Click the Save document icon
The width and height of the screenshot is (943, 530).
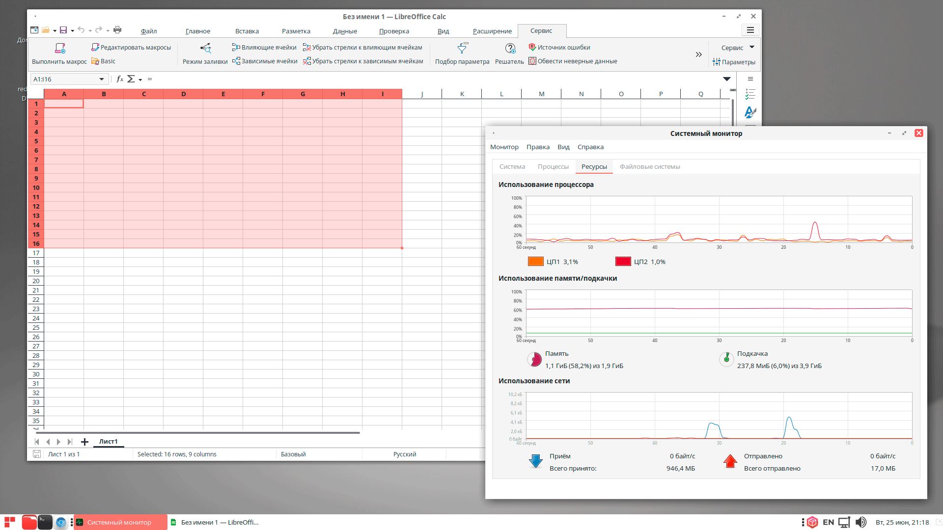click(x=63, y=30)
